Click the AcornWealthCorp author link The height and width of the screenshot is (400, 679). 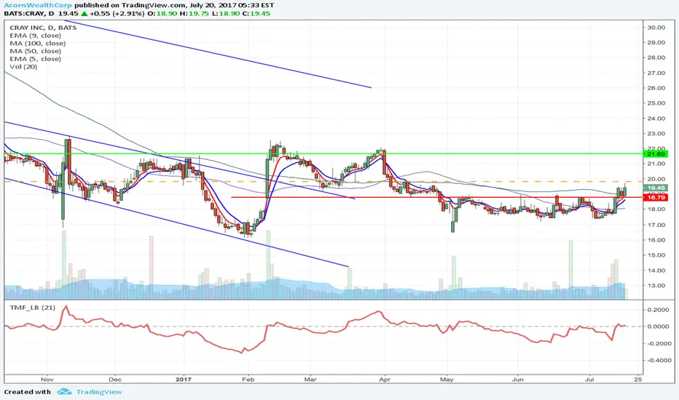38,5
